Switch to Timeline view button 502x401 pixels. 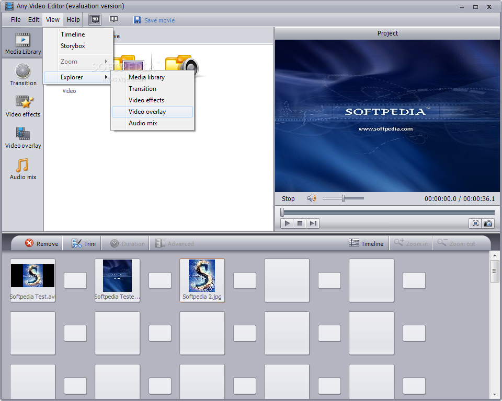click(366, 244)
